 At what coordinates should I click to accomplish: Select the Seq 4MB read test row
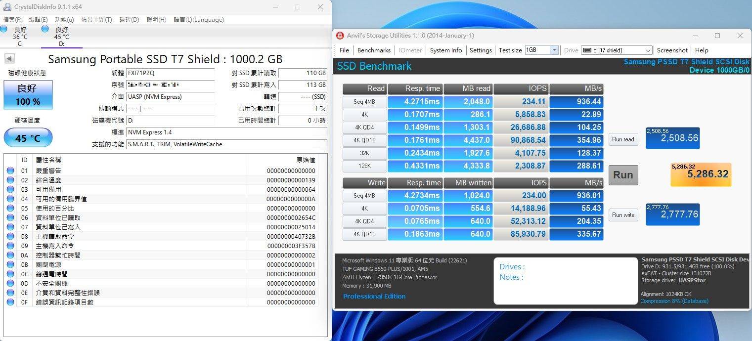tap(364, 102)
